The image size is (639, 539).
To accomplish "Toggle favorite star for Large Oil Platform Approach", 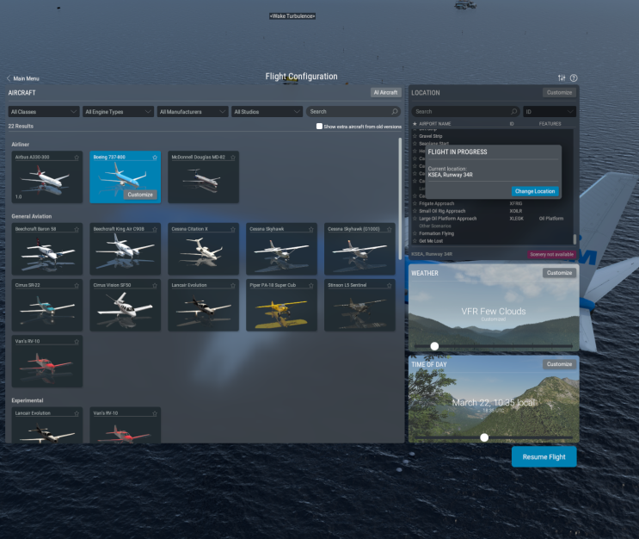I will click(415, 219).
